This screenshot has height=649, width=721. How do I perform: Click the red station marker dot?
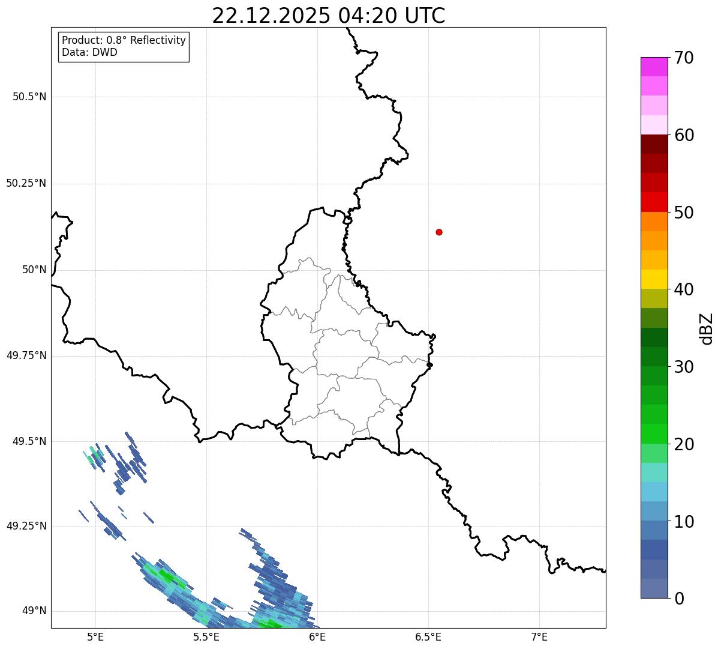coord(439,232)
